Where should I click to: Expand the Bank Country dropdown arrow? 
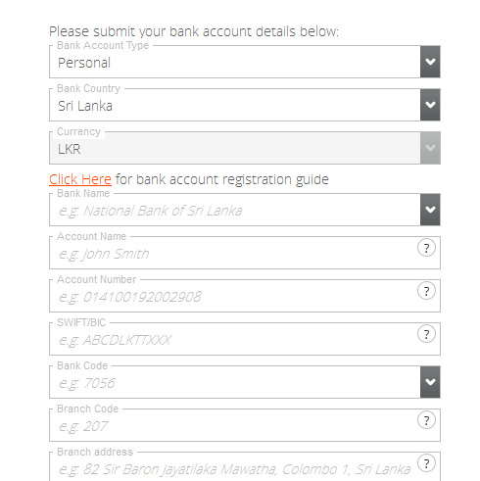click(x=430, y=105)
